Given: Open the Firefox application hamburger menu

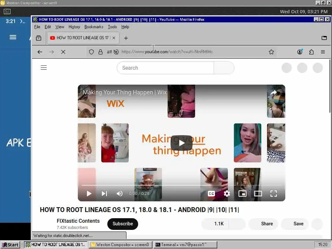Looking at the screenshot, I should 323,52.
